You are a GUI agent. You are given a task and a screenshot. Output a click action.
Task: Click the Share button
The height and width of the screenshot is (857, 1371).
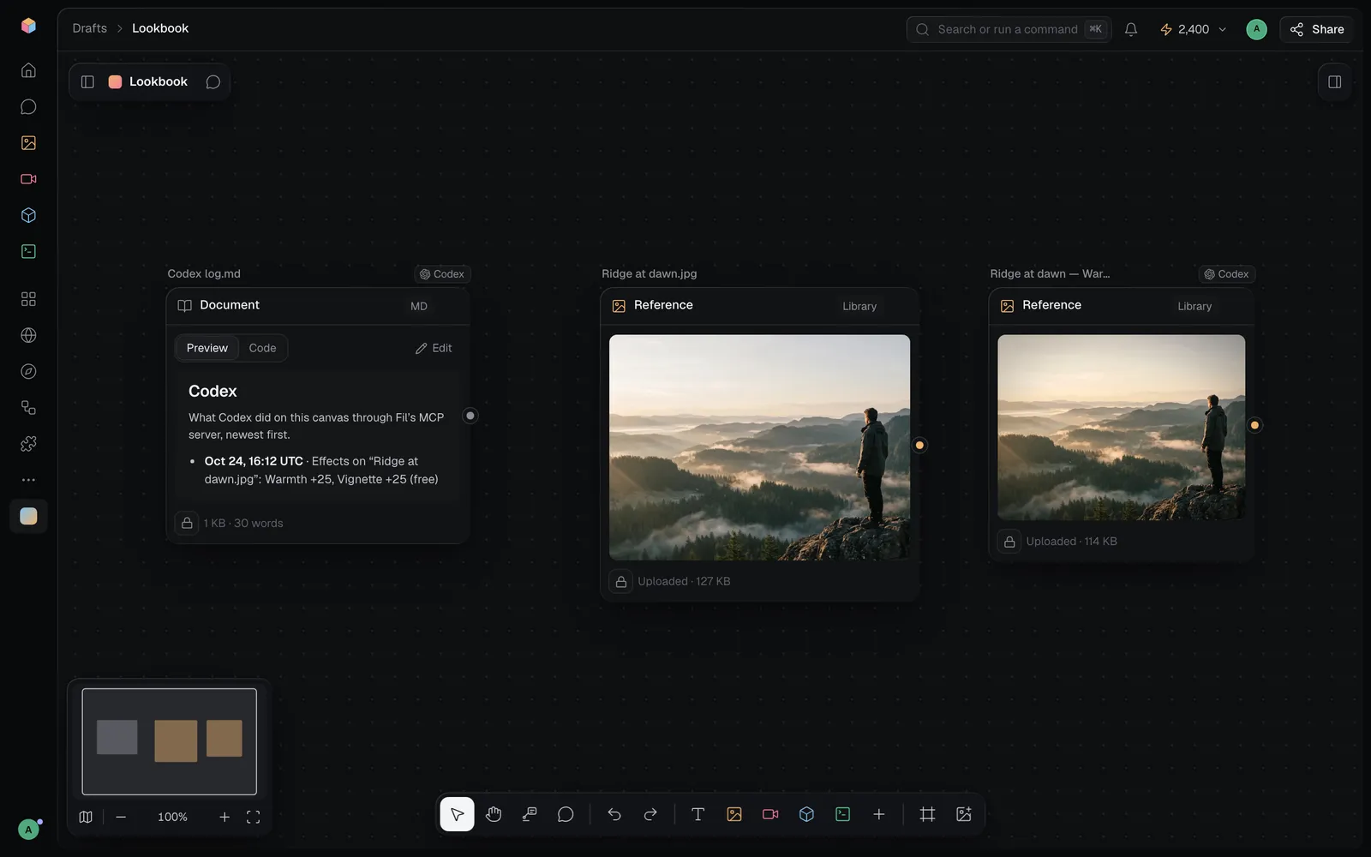[1317, 29]
